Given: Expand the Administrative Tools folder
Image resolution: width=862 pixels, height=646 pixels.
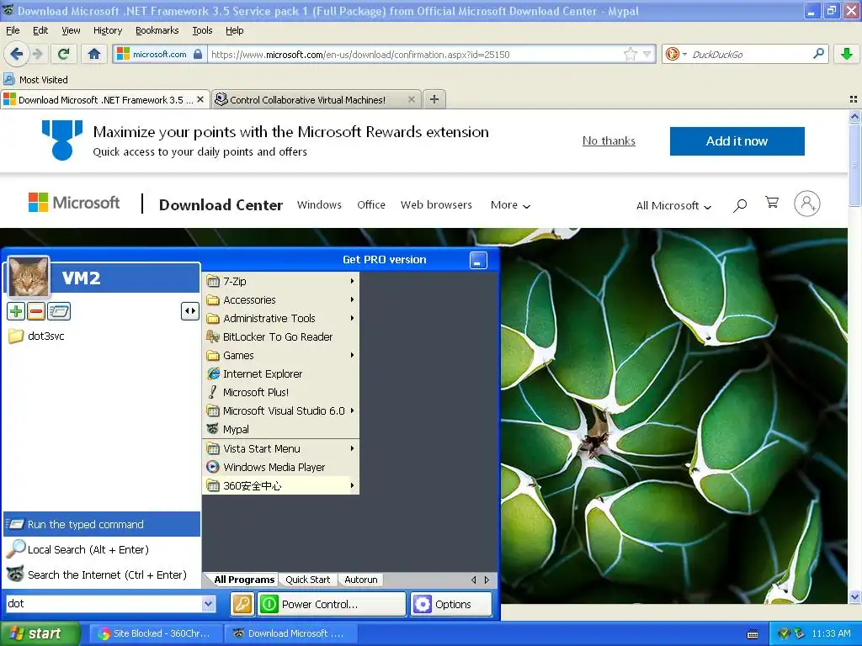Looking at the screenshot, I should click(280, 318).
